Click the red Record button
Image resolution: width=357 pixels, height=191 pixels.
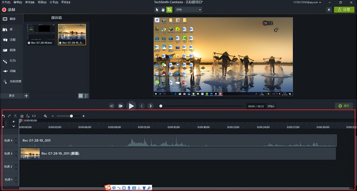point(9,10)
